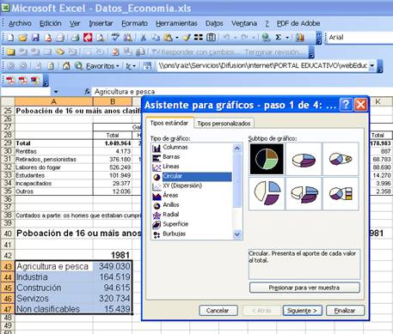Viewport: 393px width, 334px height.
Task: Open the Datos menu
Action: pos(214,23)
